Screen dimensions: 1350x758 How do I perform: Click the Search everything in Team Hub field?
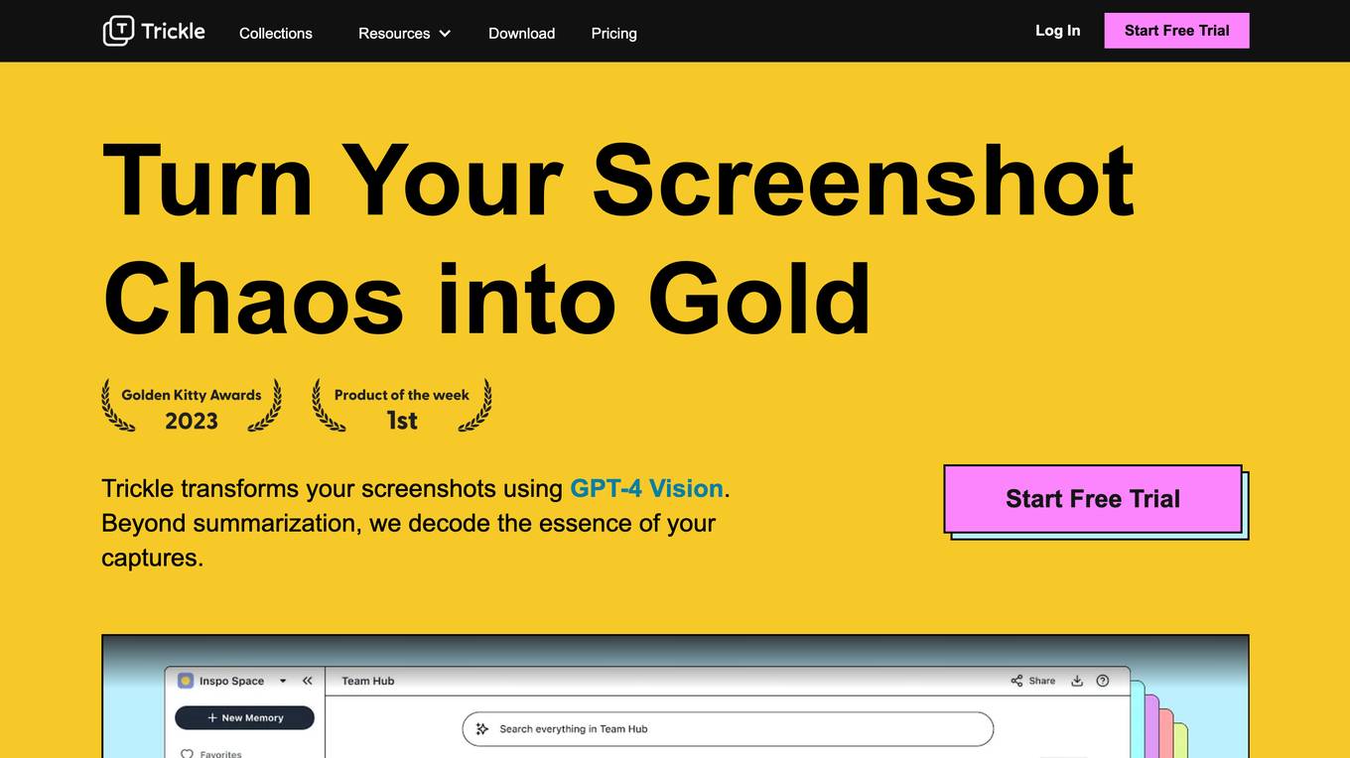[x=728, y=729]
